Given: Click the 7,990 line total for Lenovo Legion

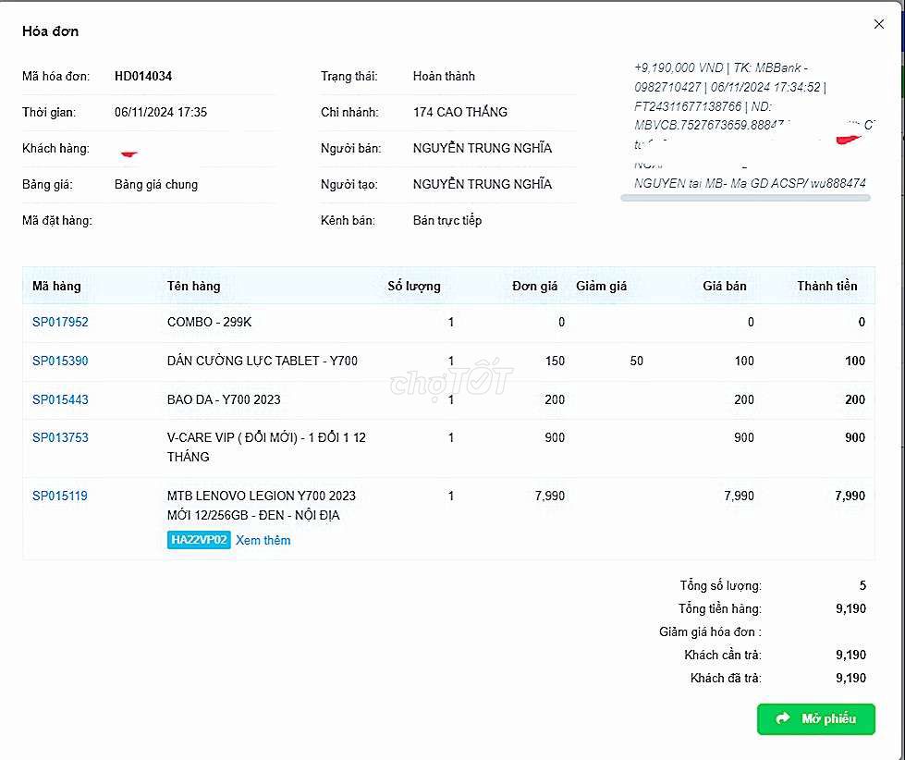Looking at the screenshot, I should (850, 496).
